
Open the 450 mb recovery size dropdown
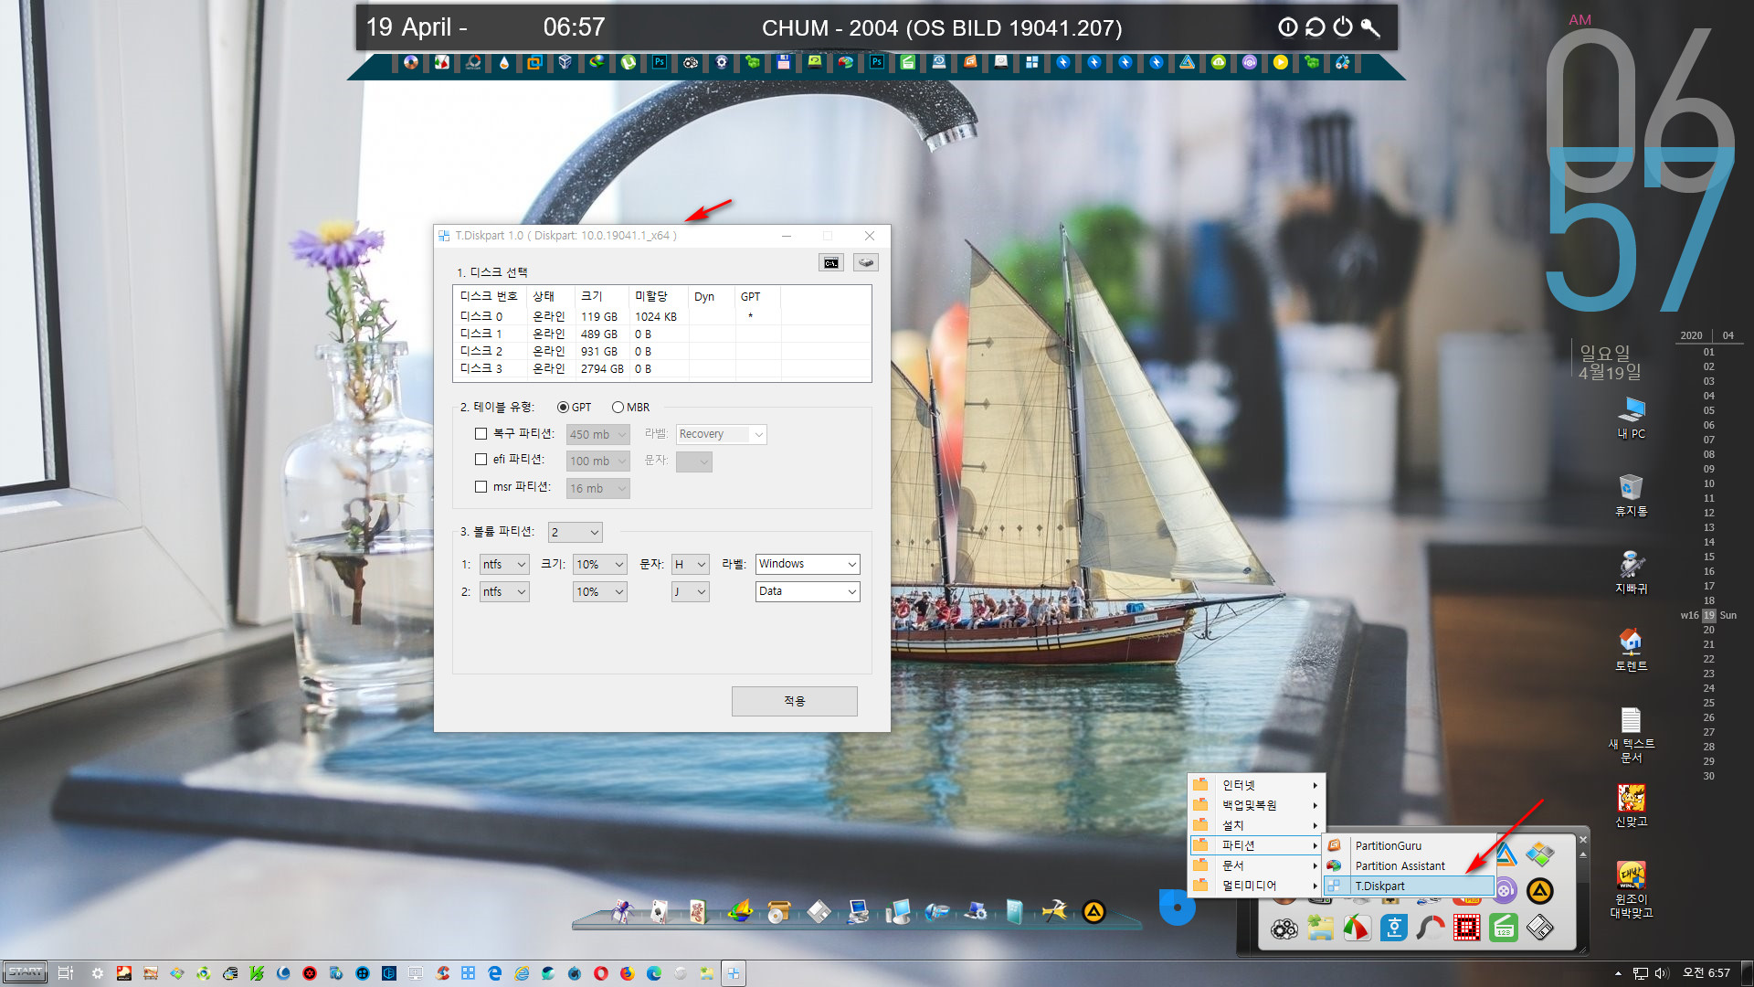pos(597,435)
